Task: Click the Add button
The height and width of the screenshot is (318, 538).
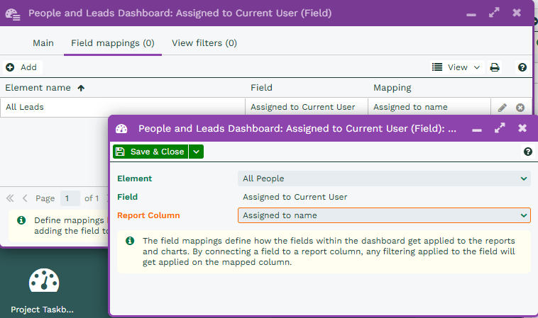Action: (x=22, y=67)
